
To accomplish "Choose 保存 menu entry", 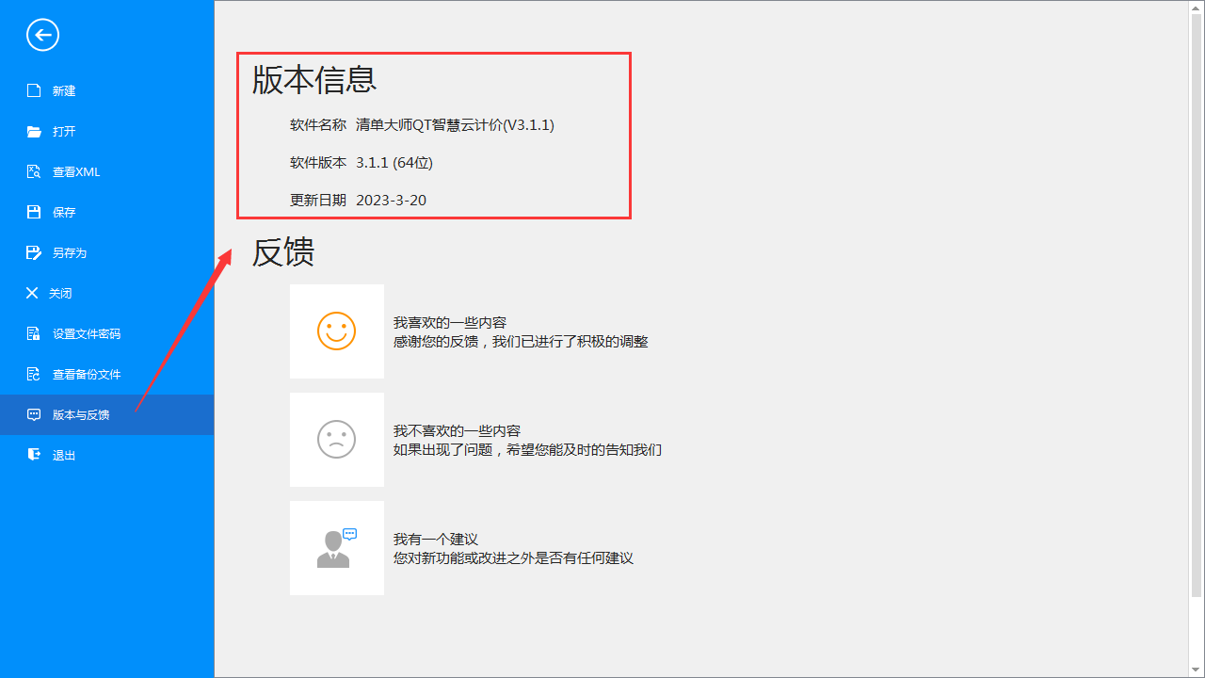I will click(107, 212).
